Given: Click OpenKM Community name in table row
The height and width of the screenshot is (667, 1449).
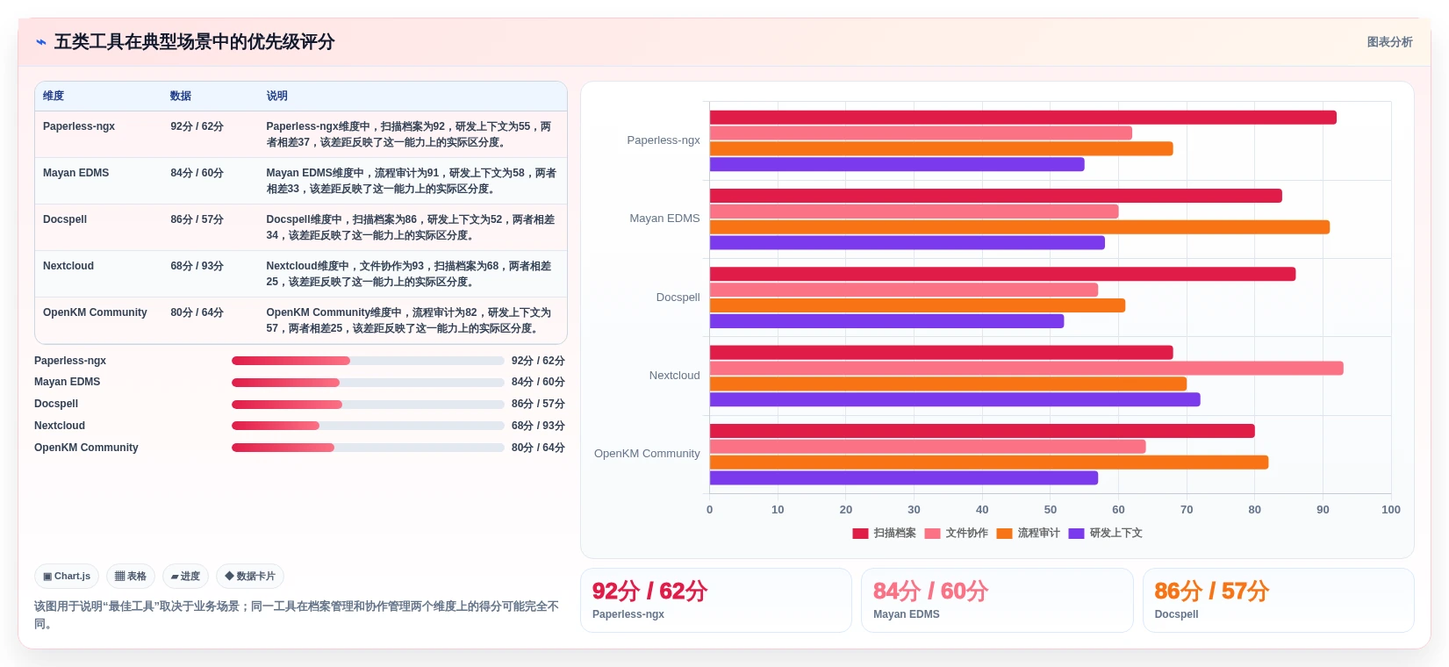Looking at the screenshot, I should (x=95, y=312).
